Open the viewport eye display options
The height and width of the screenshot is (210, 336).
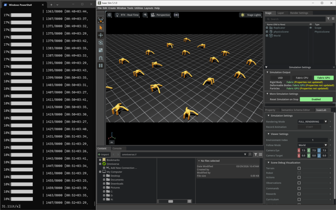point(145,15)
